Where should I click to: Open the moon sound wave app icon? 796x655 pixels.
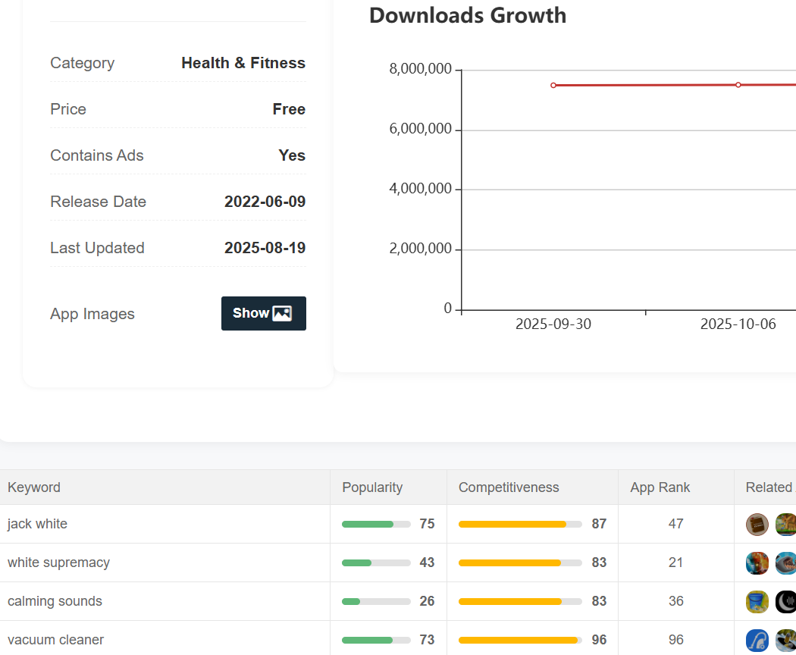coord(786,601)
